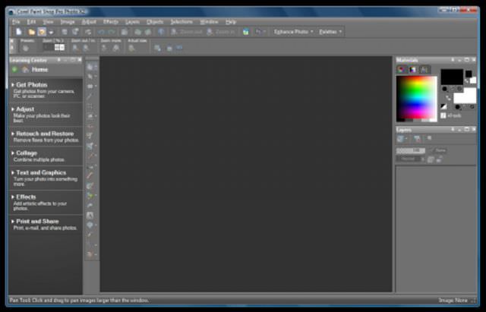Screen dimensions: 486x312
Task: Click the New layer icon in Layers palette
Action: click(400, 138)
